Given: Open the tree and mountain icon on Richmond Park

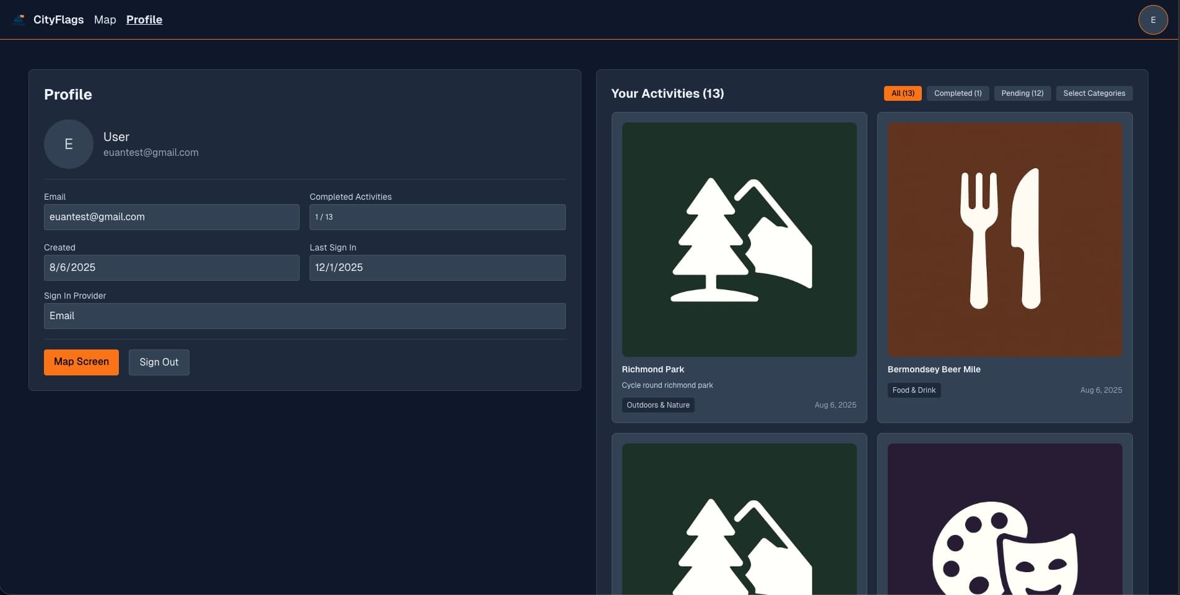Looking at the screenshot, I should 739,239.
